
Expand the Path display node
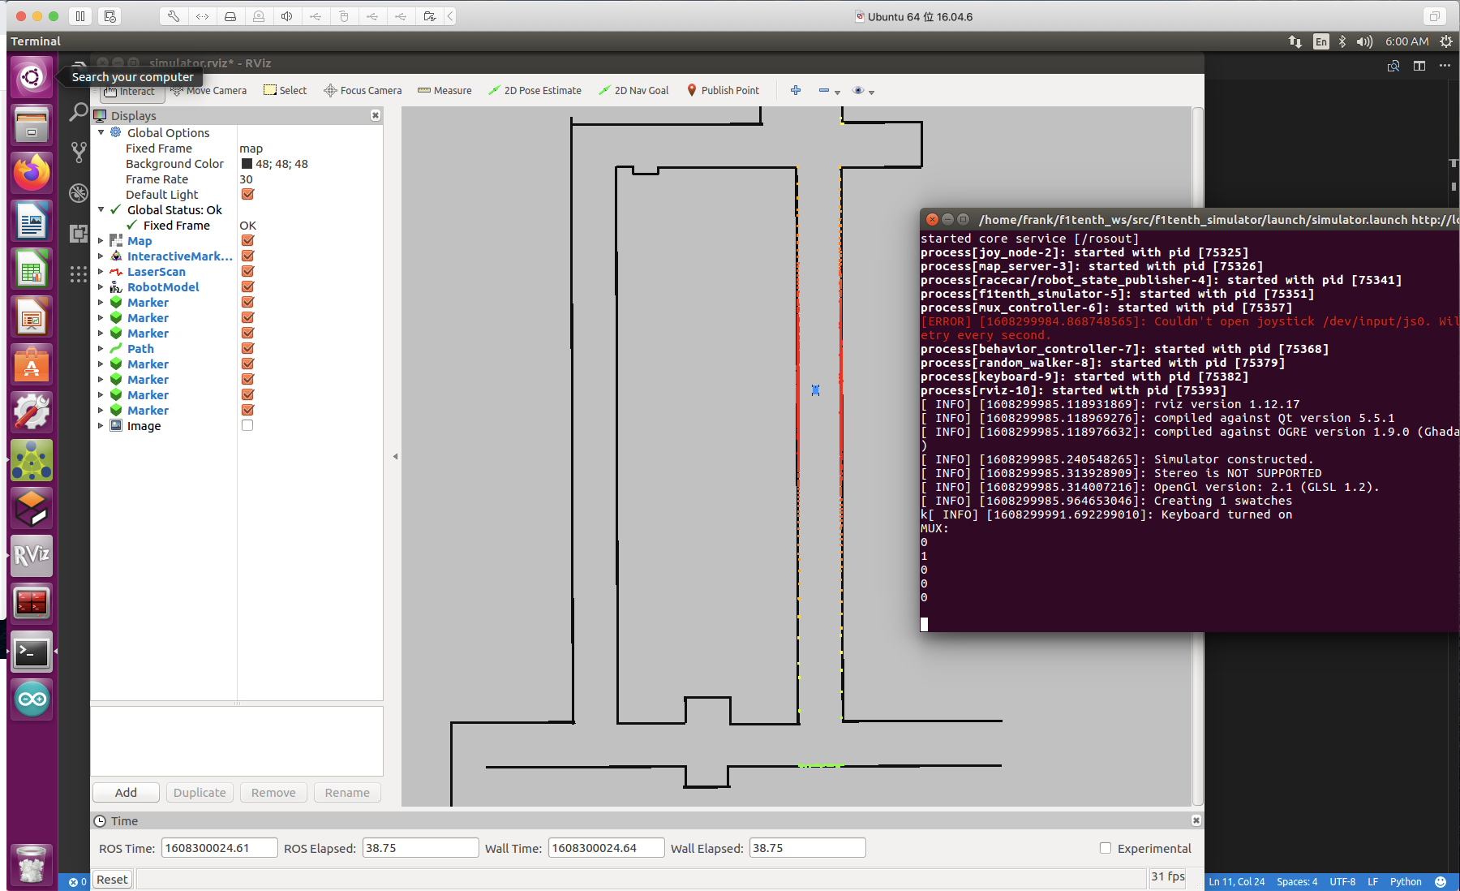pos(101,349)
